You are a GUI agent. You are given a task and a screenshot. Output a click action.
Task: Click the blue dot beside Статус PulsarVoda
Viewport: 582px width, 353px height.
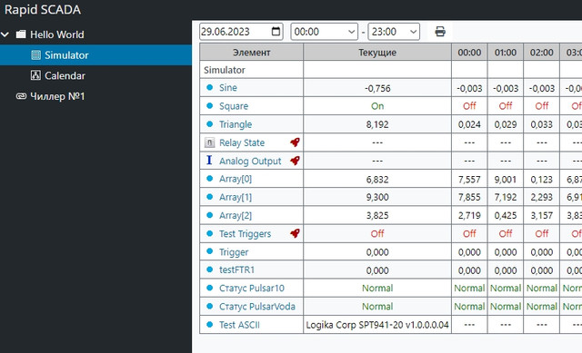tap(210, 307)
